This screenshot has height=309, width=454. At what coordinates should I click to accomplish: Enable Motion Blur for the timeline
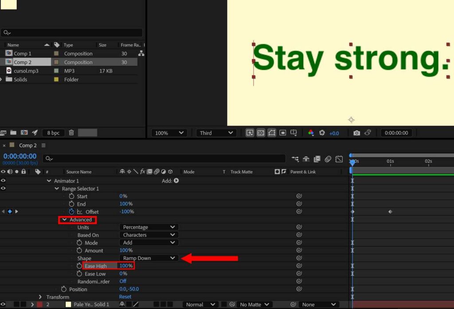328,159
